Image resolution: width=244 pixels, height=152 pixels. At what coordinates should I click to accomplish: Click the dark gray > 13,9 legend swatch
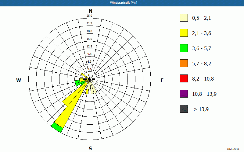pos(184,109)
